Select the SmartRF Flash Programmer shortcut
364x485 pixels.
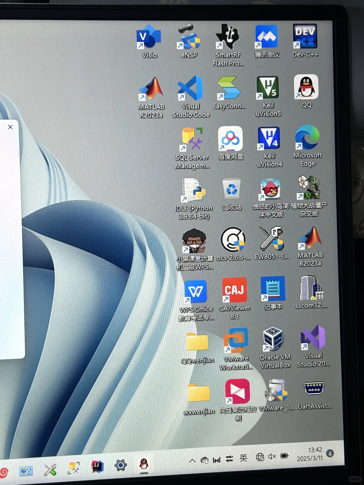point(228,45)
